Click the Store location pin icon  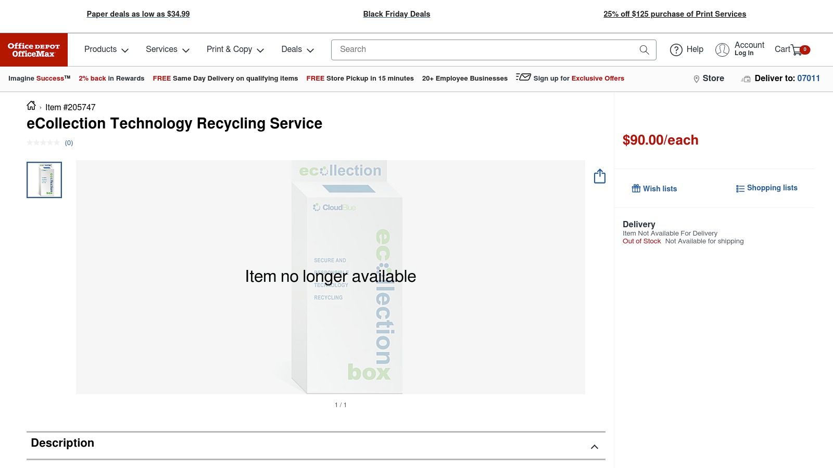point(697,79)
